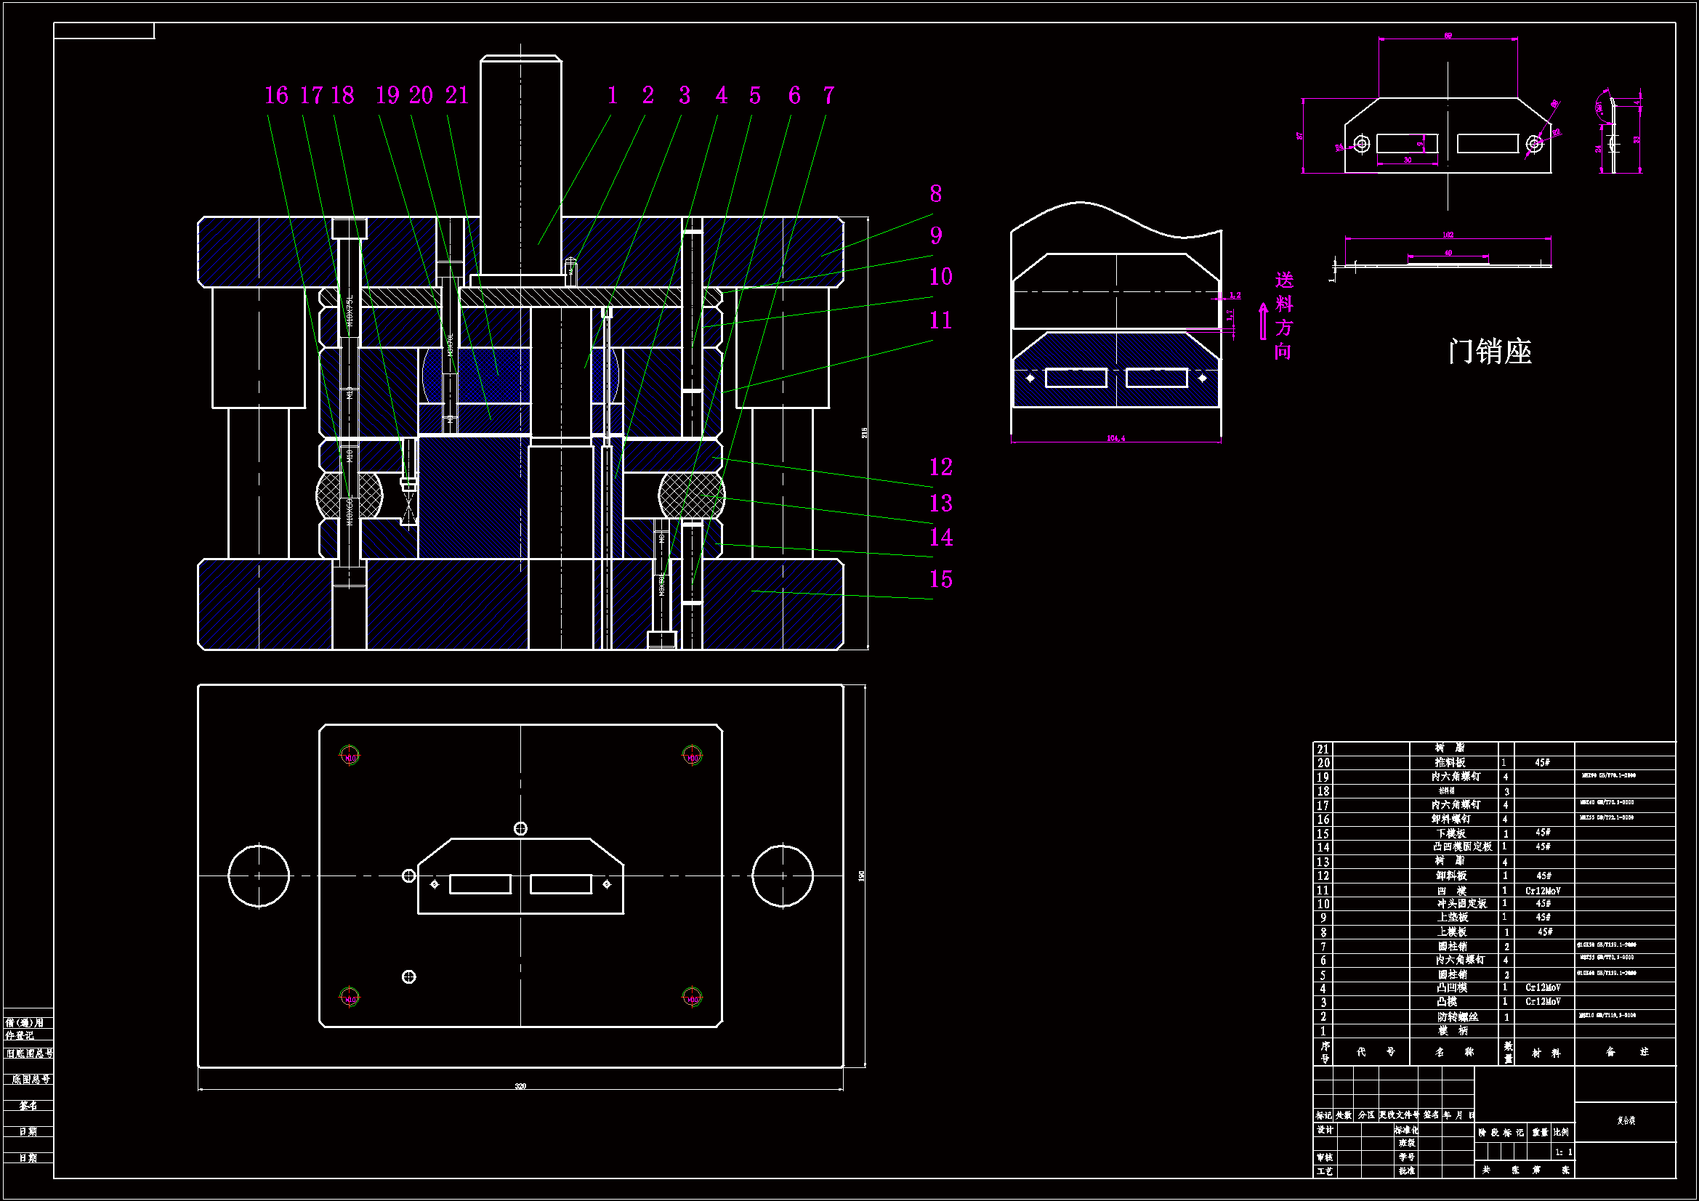Click the 门销座 title text
The image size is (1699, 1201).
(x=1489, y=352)
